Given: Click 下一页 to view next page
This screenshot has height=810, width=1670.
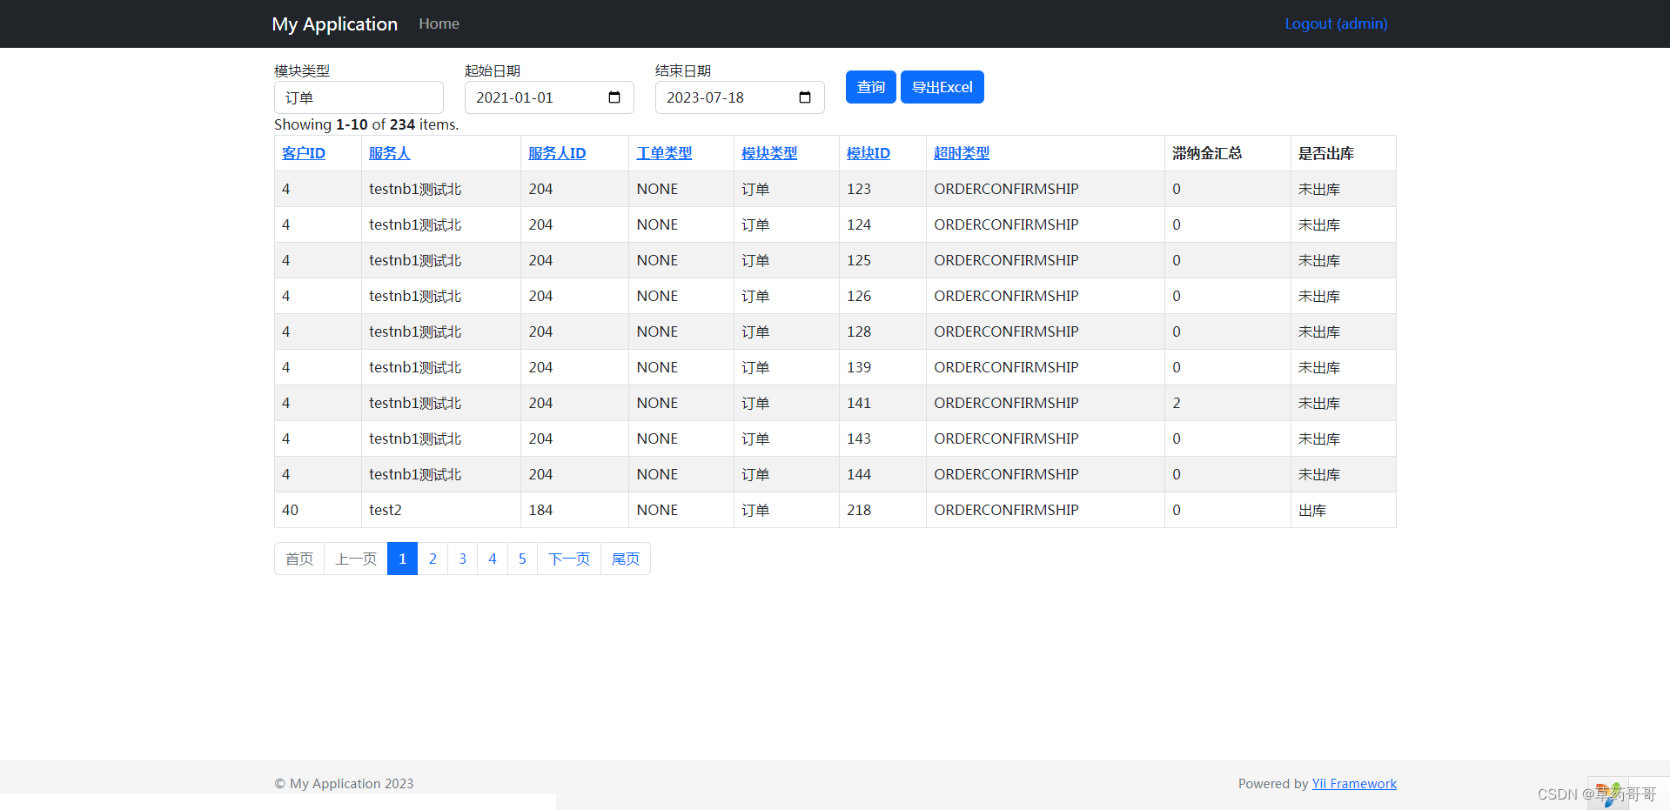Looking at the screenshot, I should 569,559.
